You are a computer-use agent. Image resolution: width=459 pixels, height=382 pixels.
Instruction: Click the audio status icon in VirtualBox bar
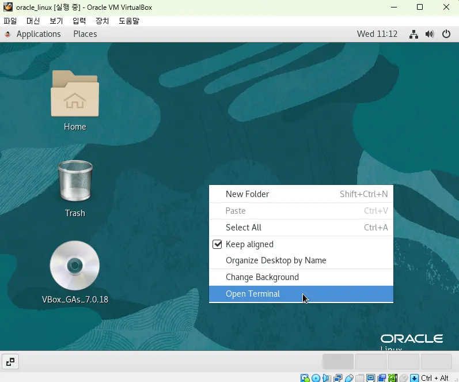tap(327, 378)
